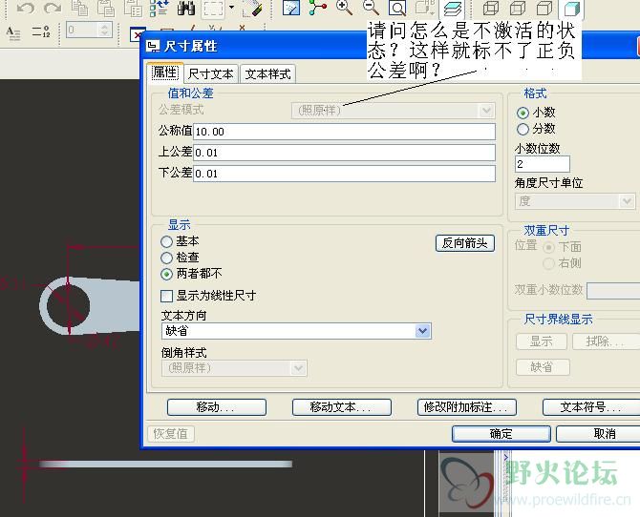Click the greyed numeric spinner arrows

click(105, 30)
